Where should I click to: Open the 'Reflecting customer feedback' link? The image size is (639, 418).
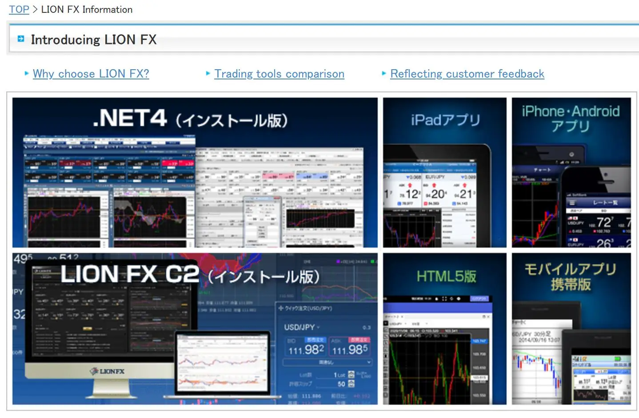point(467,74)
